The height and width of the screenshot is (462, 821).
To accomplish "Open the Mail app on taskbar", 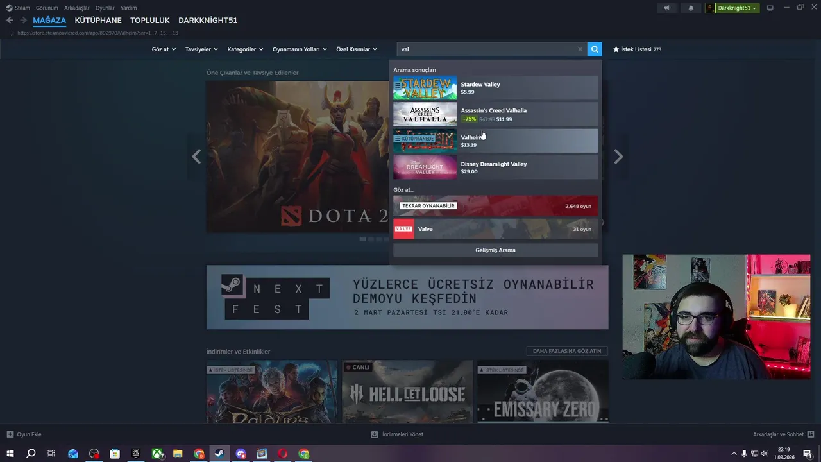I will pyautogui.click(x=72, y=454).
